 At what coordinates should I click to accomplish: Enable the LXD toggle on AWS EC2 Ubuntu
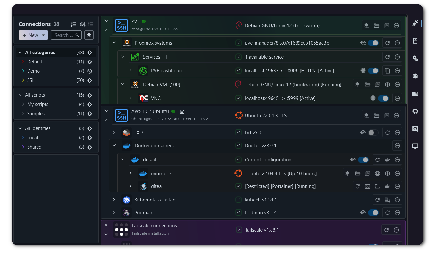(x=373, y=132)
